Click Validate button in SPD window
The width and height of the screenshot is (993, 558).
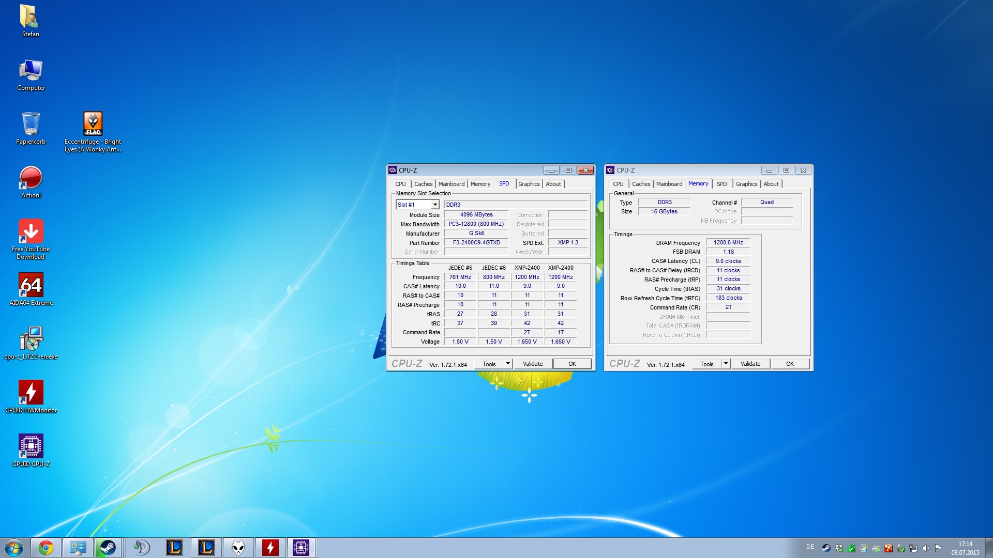pos(533,364)
